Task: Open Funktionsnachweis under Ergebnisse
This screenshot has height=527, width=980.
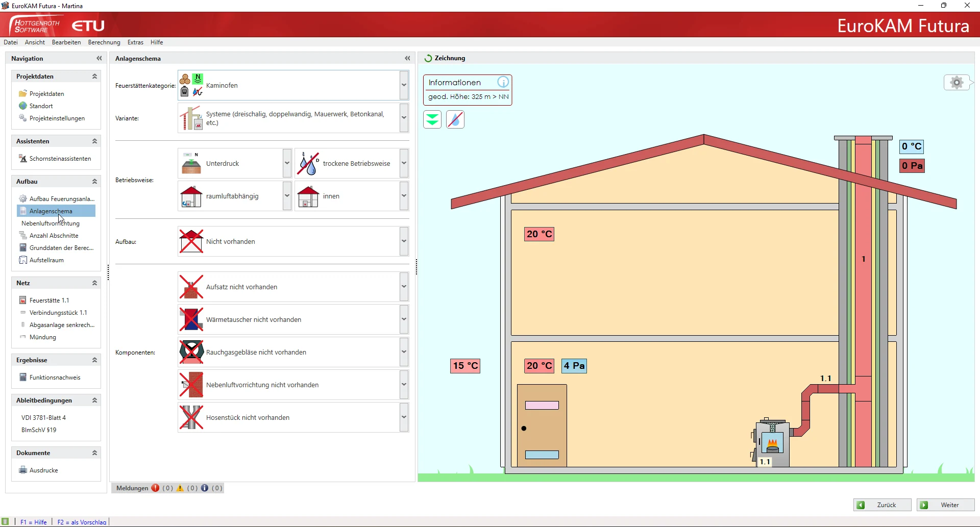Action: tap(55, 378)
